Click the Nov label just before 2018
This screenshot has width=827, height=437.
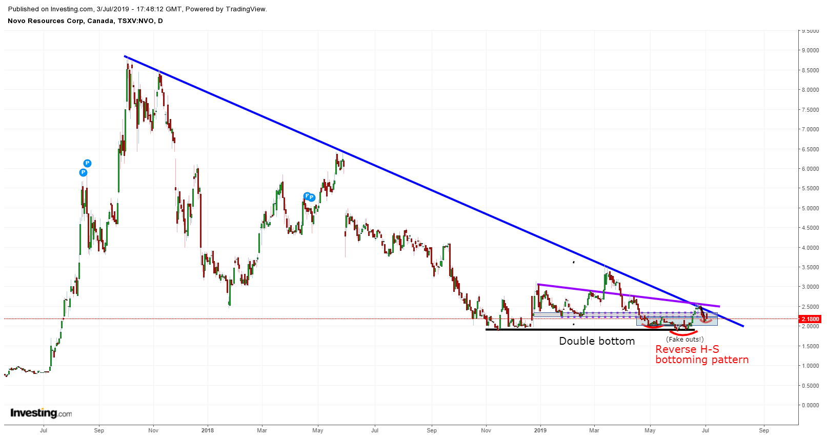153,430
